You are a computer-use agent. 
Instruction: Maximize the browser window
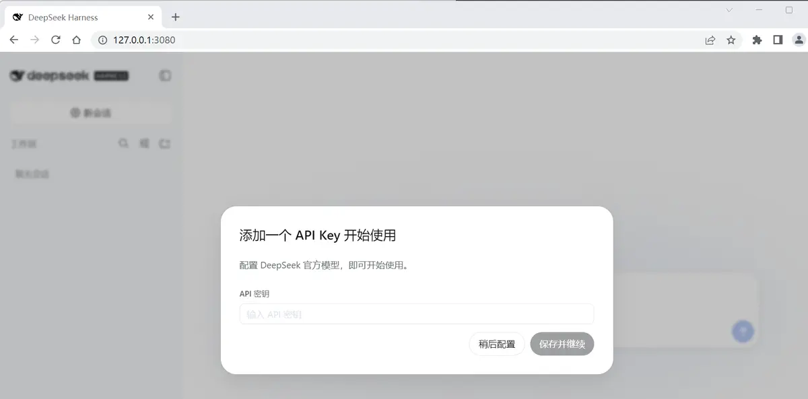click(789, 10)
